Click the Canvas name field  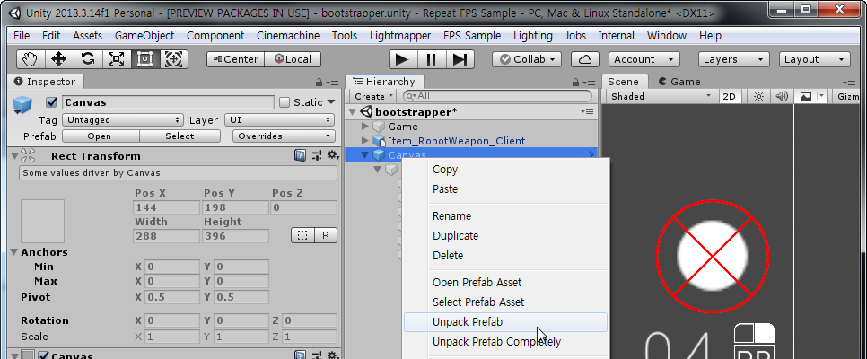click(168, 102)
